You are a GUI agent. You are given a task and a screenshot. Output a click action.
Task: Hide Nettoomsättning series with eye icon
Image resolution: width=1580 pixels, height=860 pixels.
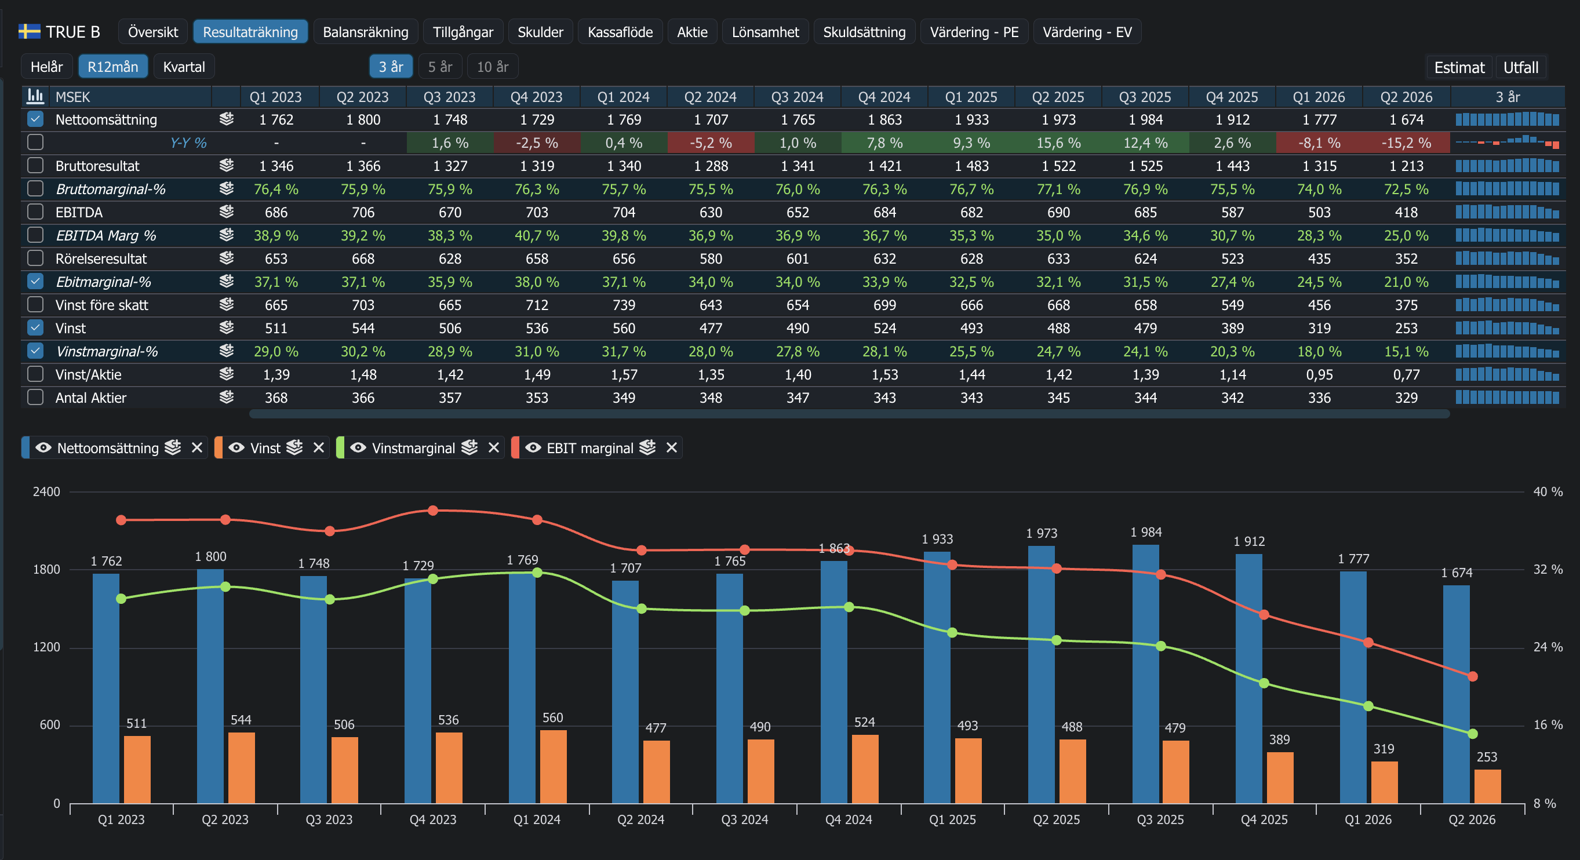43,448
